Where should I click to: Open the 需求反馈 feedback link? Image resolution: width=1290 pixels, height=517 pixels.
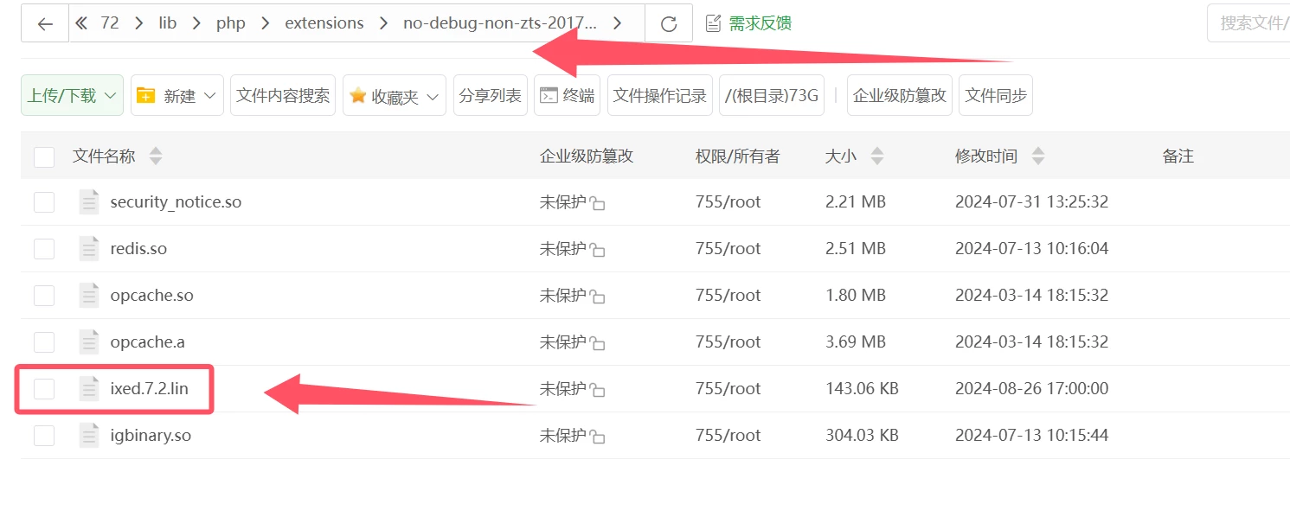(x=749, y=23)
